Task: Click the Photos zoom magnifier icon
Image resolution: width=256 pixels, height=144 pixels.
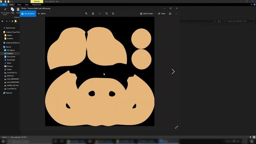Action: point(86,14)
